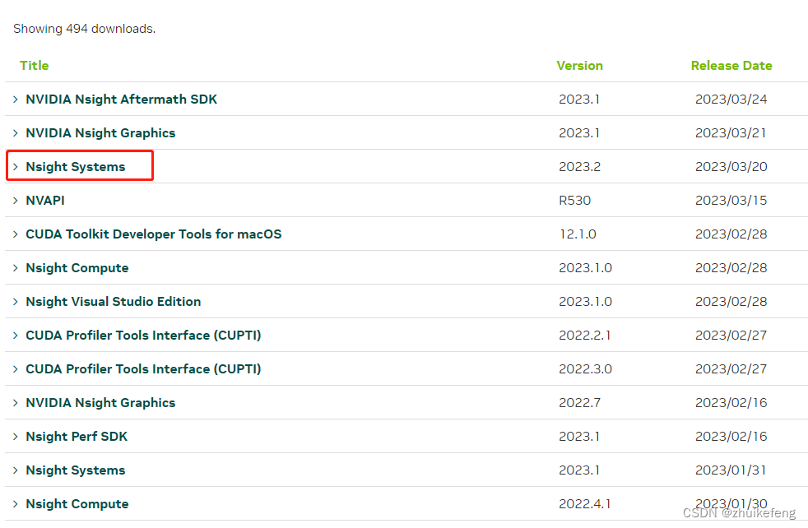Image resolution: width=808 pixels, height=528 pixels.
Task: Open CUPTI title with version 2022.3.0
Action: (x=143, y=369)
